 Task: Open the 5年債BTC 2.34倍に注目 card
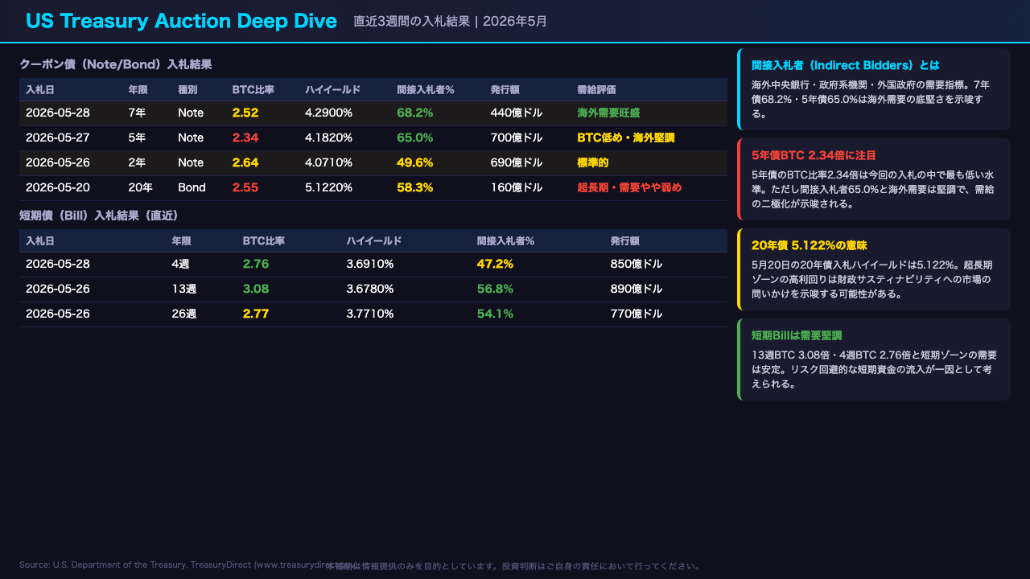point(874,179)
